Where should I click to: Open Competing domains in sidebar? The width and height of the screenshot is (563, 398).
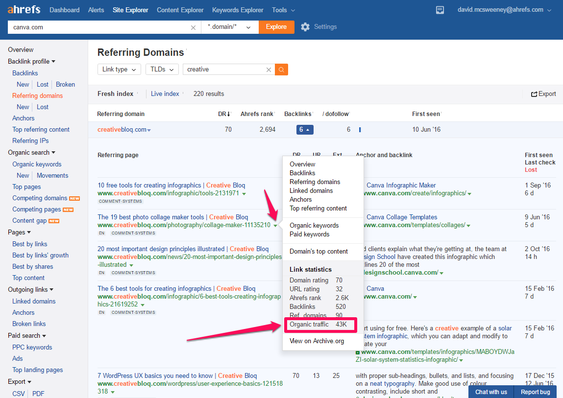click(x=40, y=198)
